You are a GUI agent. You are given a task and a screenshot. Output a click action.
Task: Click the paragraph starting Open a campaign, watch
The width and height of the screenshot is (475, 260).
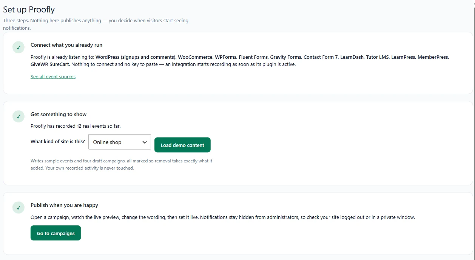(223, 217)
